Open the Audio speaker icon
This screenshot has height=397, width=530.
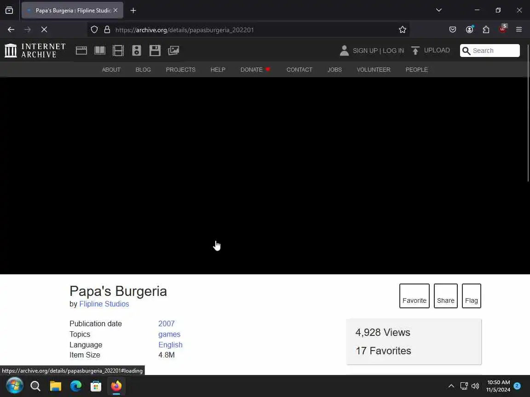pos(137,51)
